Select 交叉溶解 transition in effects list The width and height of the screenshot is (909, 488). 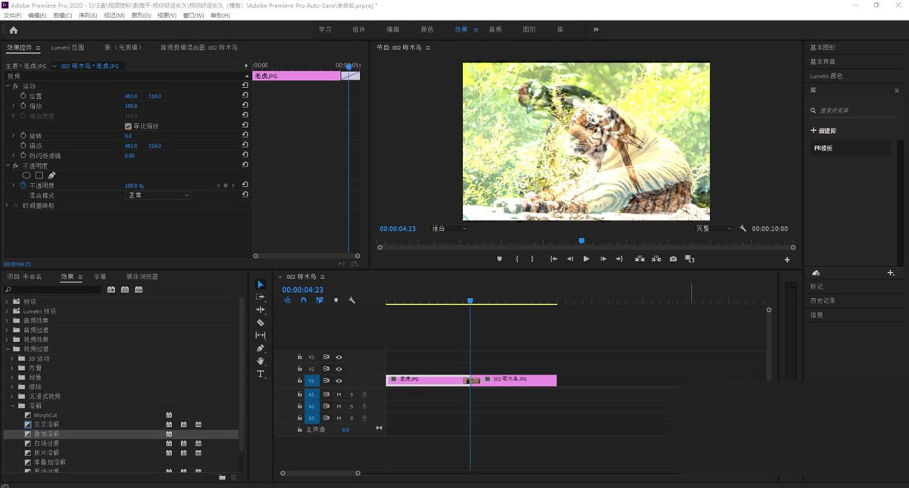pos(46,424)
